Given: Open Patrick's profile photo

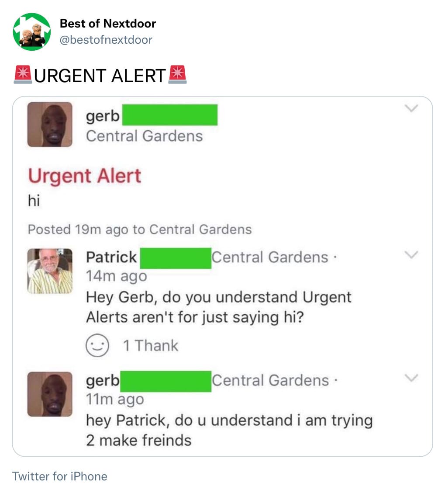Looking at the screenshot, I should tap(50, 271).
